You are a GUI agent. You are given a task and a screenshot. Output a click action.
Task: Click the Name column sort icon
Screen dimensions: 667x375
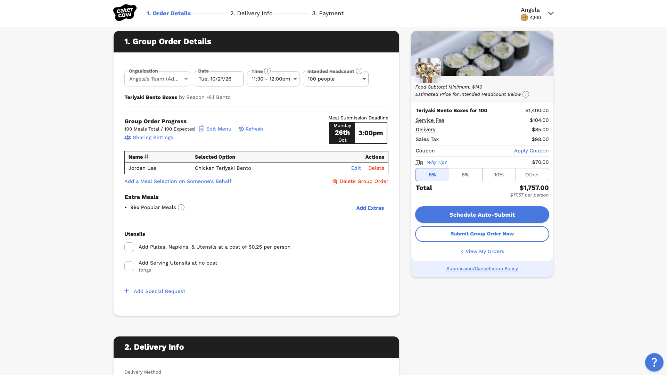pyautogui.click(x=147, y=157)
